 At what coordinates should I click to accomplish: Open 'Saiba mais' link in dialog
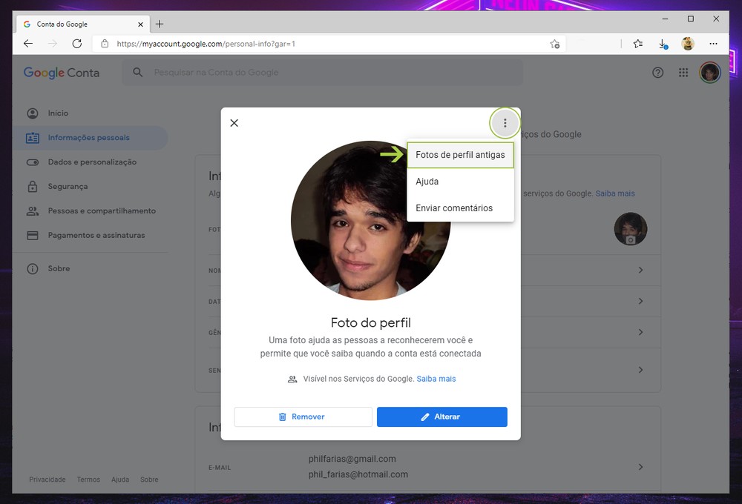click(x=436, y=379)
